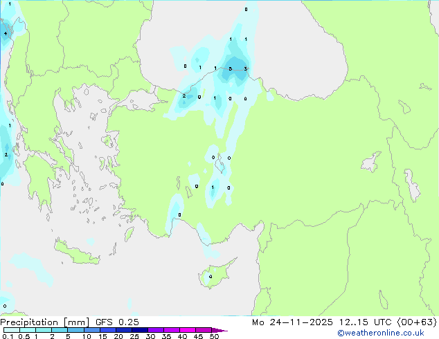
Task: Click the "GFS 0.25" model label
Action: (117, 322)
